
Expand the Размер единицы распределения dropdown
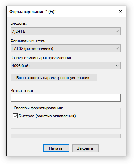point(65,66)
